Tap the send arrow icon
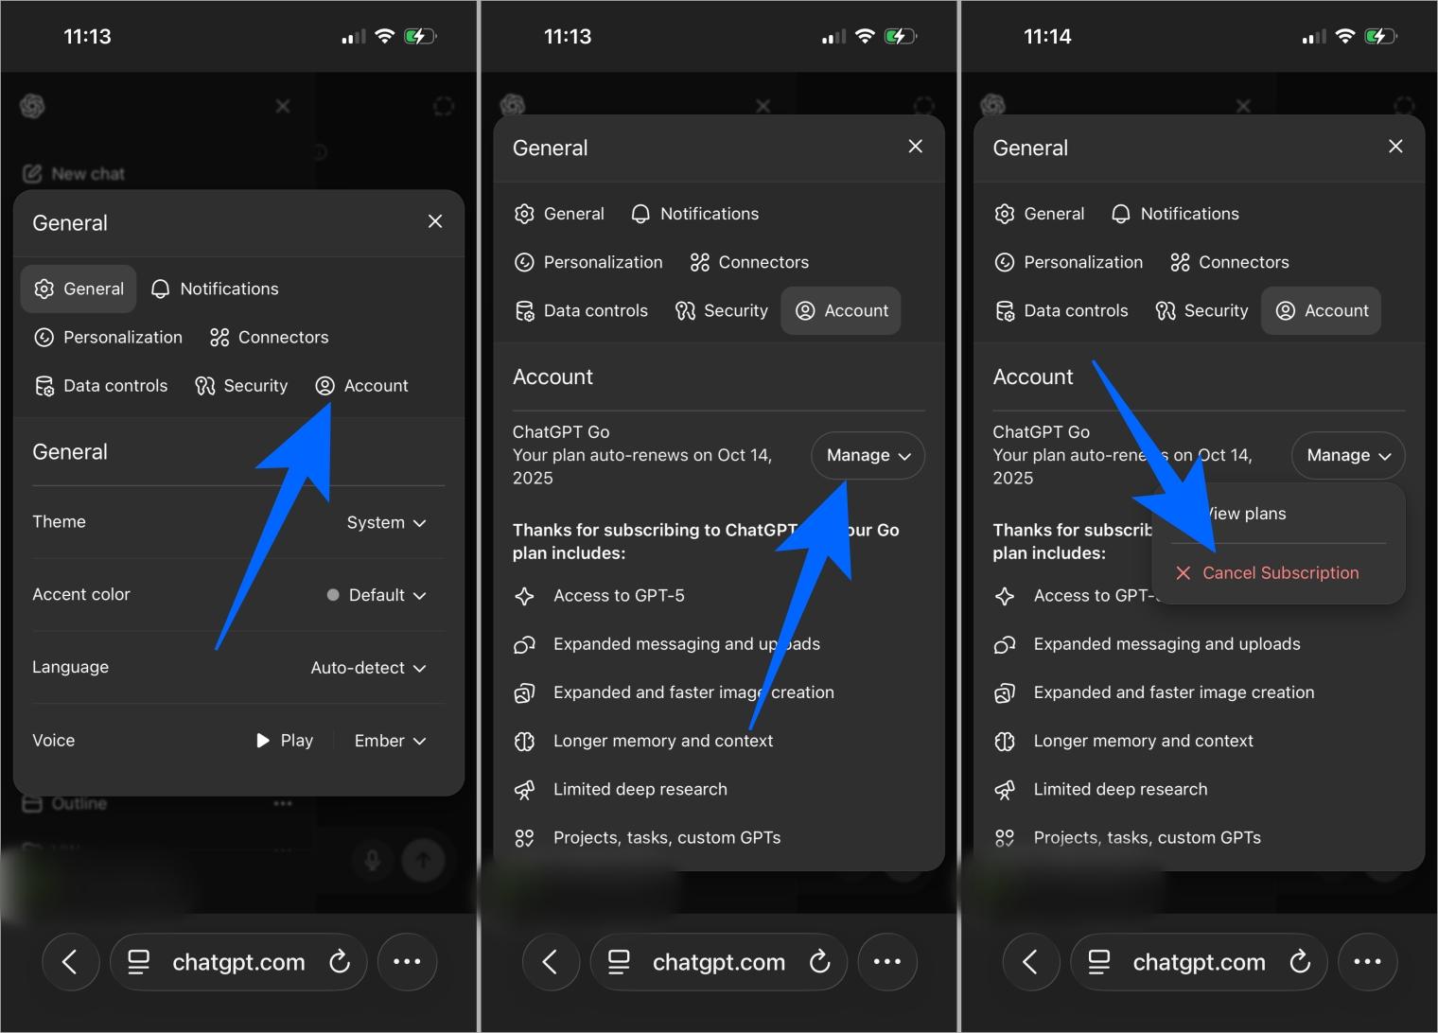This screenshot has width=1438, height=1033. click(424, 860)
